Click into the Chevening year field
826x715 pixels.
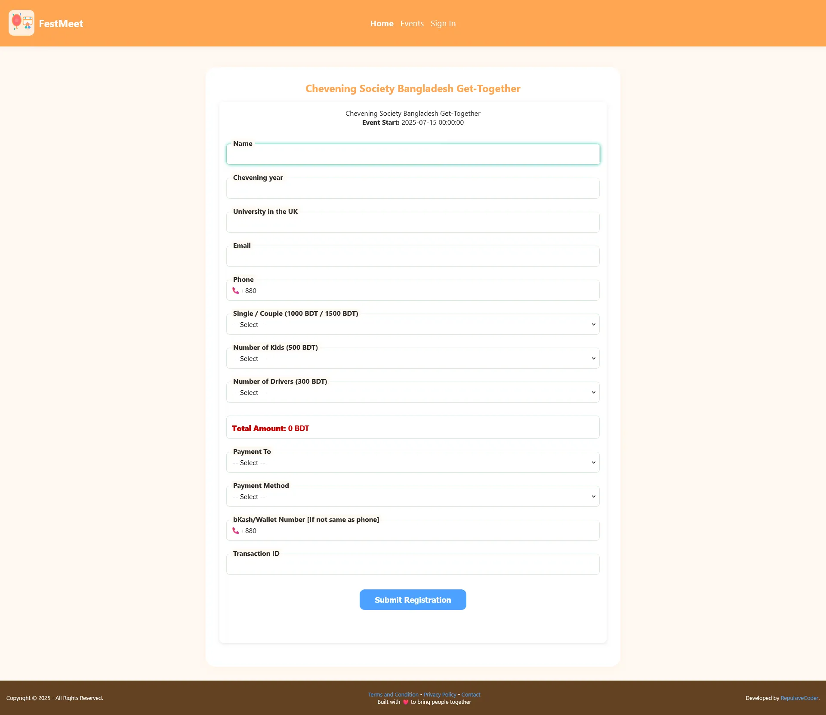point(413,189)
